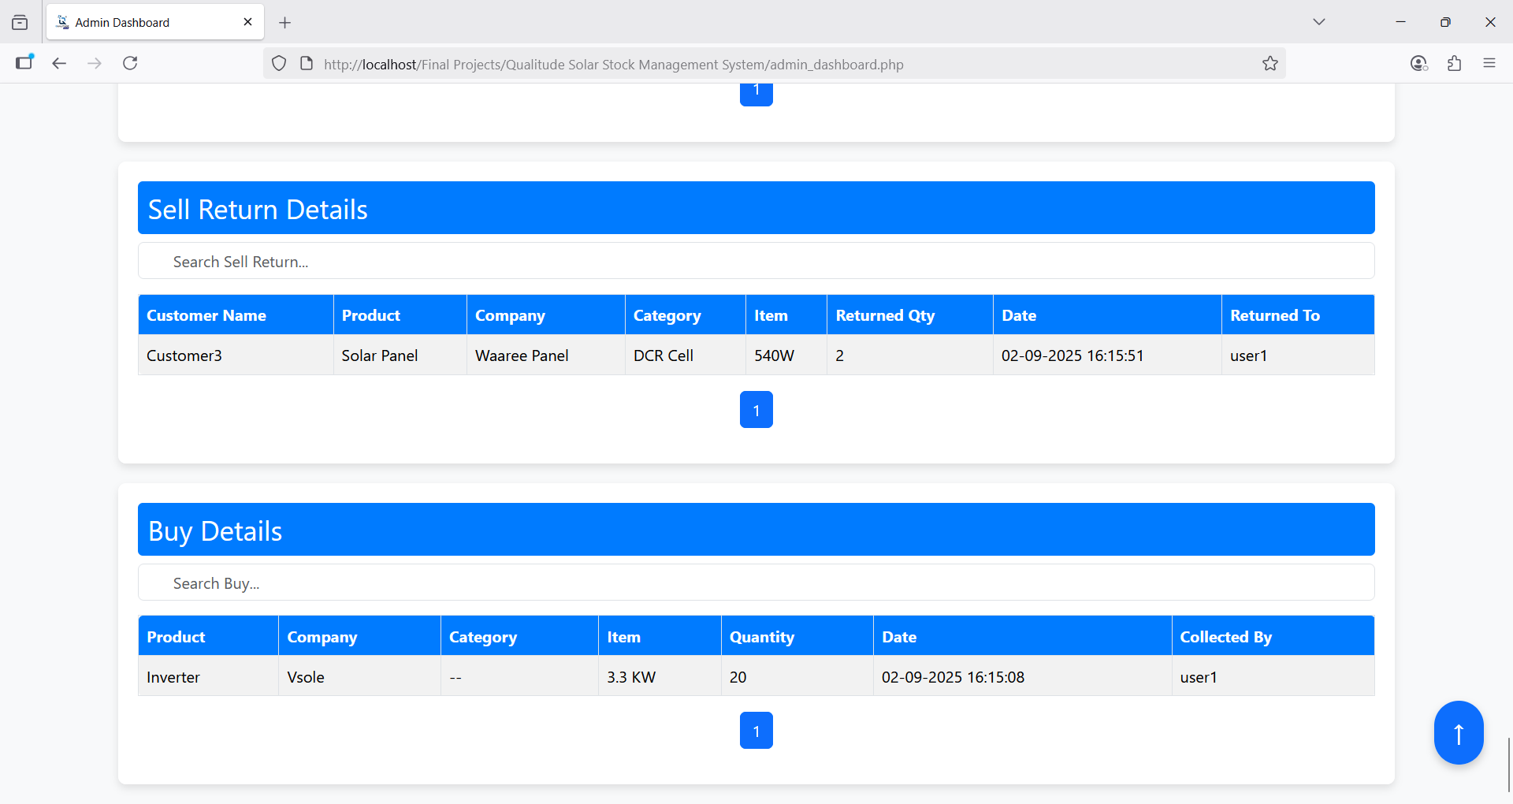The image size is (1513, 804).
Task: Close the Admin Dashboard tab
Action: click(x=247, y=22)
